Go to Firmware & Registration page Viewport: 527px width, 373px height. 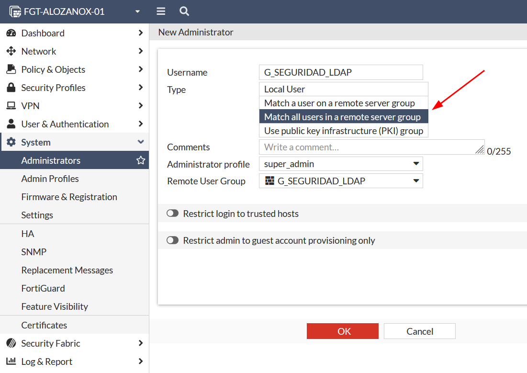pos(69,197)
